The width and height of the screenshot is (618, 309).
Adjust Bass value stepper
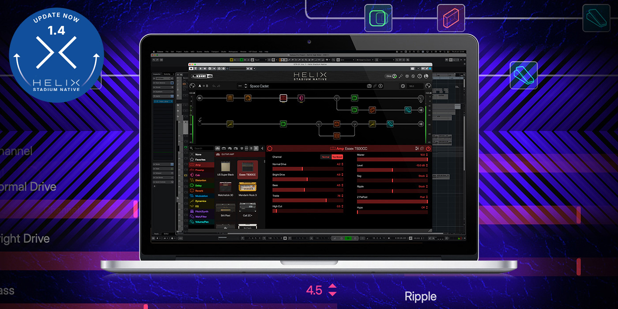pyautogui.click(x=342, y=185)
